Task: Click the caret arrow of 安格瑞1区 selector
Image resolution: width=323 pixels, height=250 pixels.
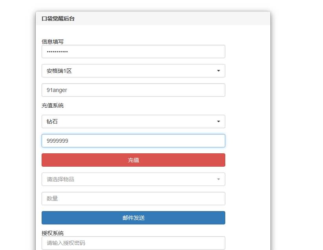Action: click(218, 71)
